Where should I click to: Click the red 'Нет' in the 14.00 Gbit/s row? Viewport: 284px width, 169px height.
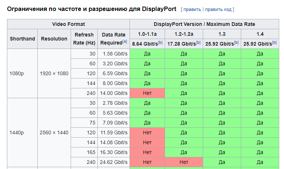(147, 93)
